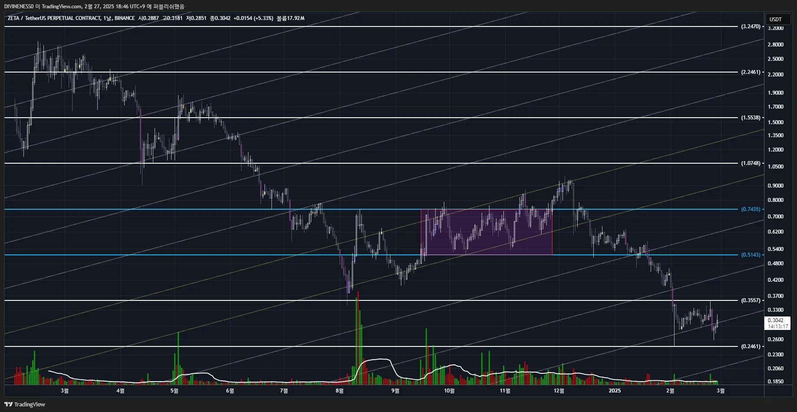
Task: Click 0.6200 on the price scale
Action: (x=776, y=232)
